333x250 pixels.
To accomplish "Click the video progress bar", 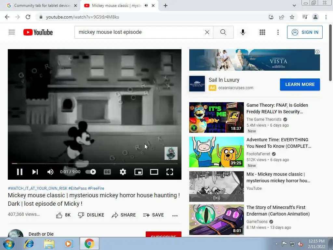I will (x=95, y=163).
